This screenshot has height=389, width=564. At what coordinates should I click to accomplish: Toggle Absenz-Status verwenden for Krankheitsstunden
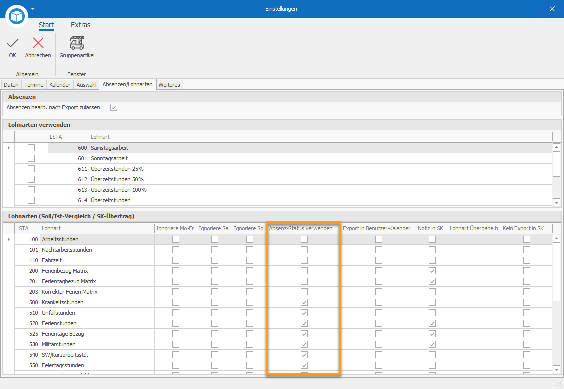pyautogui.click(x=304, y=302)
